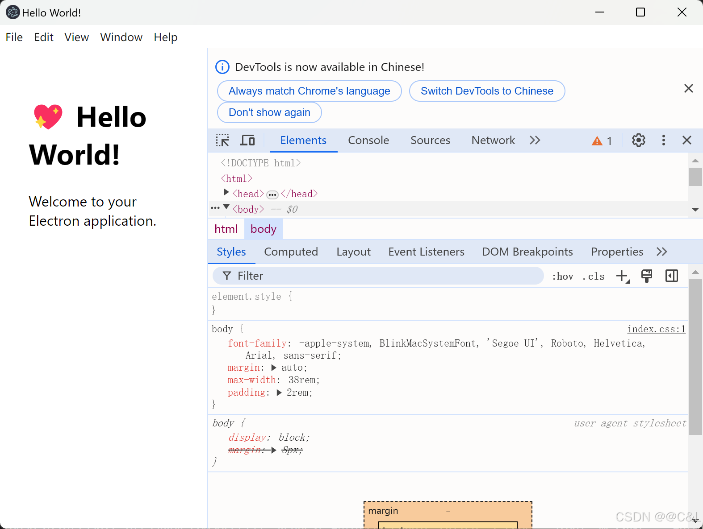
Task: Click the ellipsis beside the body node
Action: coord(215,208)
